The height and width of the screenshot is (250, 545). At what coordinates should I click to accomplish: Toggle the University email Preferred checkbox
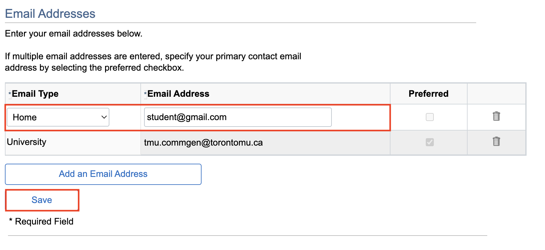pos(429,142)
